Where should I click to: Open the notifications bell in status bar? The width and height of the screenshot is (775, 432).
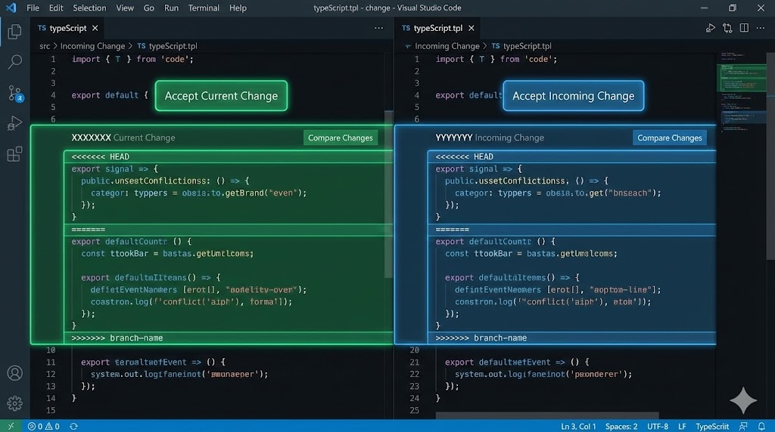(x=761, y=426)
